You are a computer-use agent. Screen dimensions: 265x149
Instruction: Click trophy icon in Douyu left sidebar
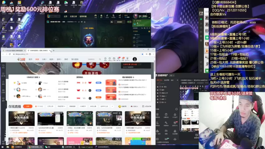click(3, 99)
